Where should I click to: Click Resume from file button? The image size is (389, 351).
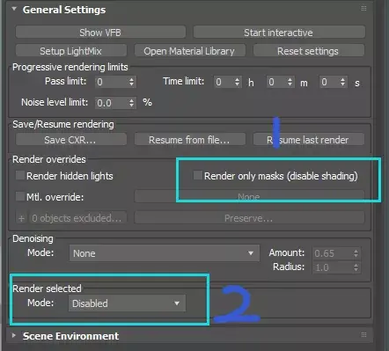pyautogui.click(x=189, y=140)
